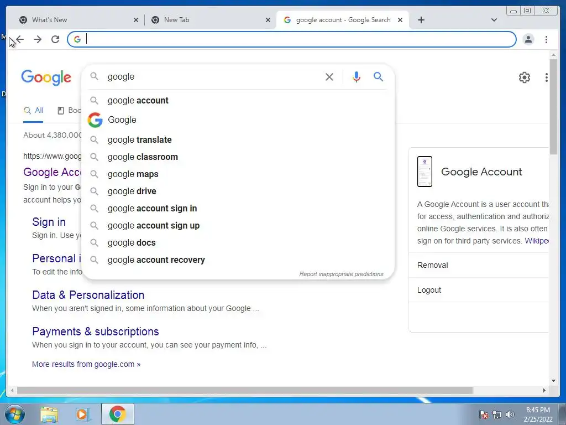Select the All results tab
Screen dimensions: 566x425
coord(33,111)
